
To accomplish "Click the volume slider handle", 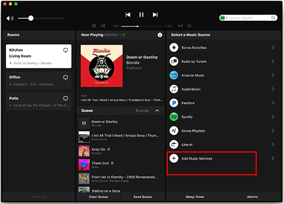I will [x=31, y=18].
